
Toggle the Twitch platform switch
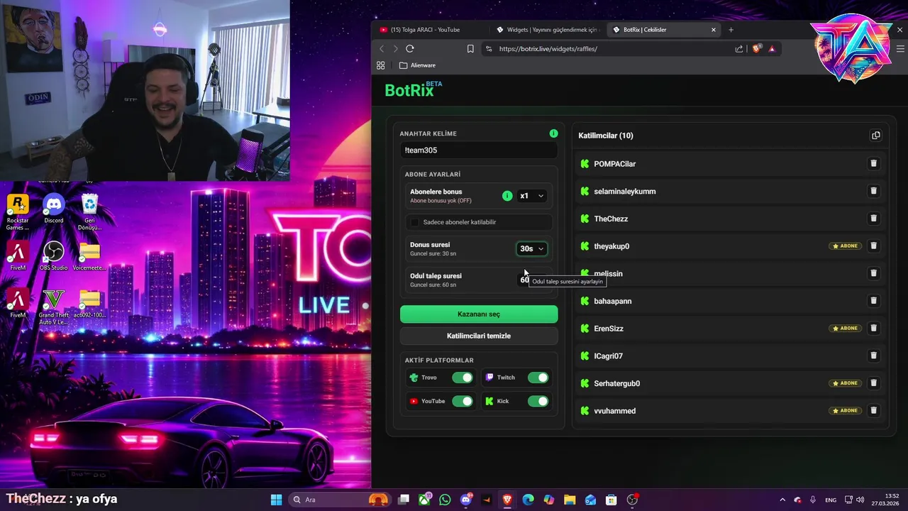pyautogui.click(x=538, y=378)
